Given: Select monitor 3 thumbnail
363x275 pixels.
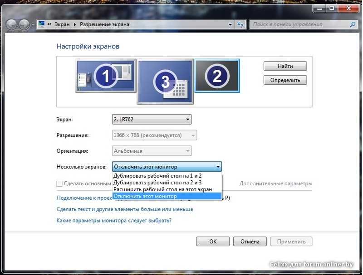Looking at the screenshot, I should click(x=165, y=82).
